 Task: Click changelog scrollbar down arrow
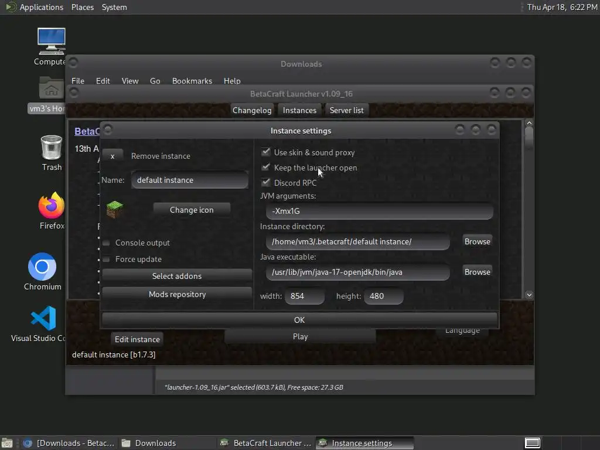(x=529, y=295)
